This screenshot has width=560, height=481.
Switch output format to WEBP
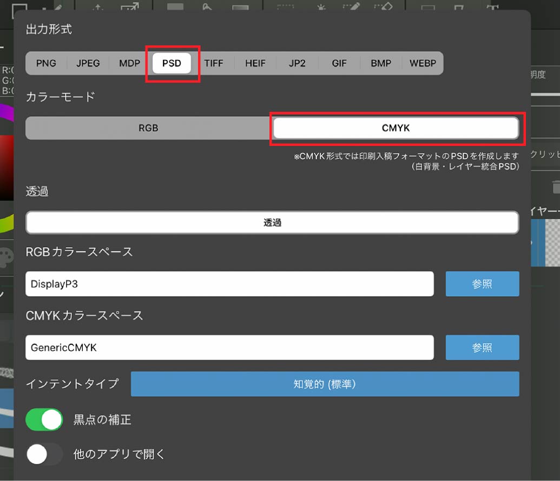(x=423, y=63)
